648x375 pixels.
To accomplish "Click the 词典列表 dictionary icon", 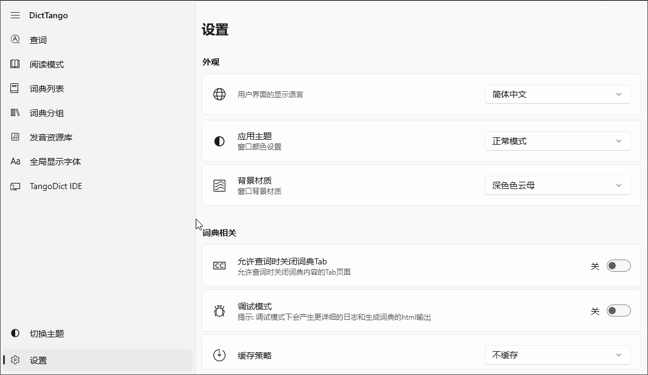I will point(15,88).
